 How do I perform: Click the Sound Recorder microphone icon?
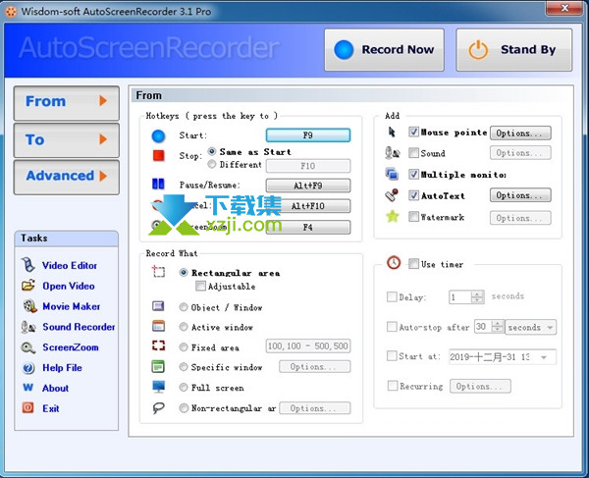click(x=28, y=327)
